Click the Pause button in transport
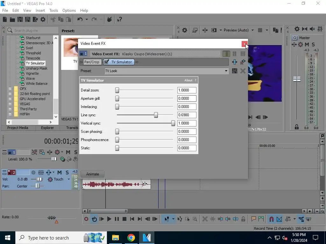Image resolution: width=326 pixels, height=244 pixels. pyautogui.click(x=117, y=219)
